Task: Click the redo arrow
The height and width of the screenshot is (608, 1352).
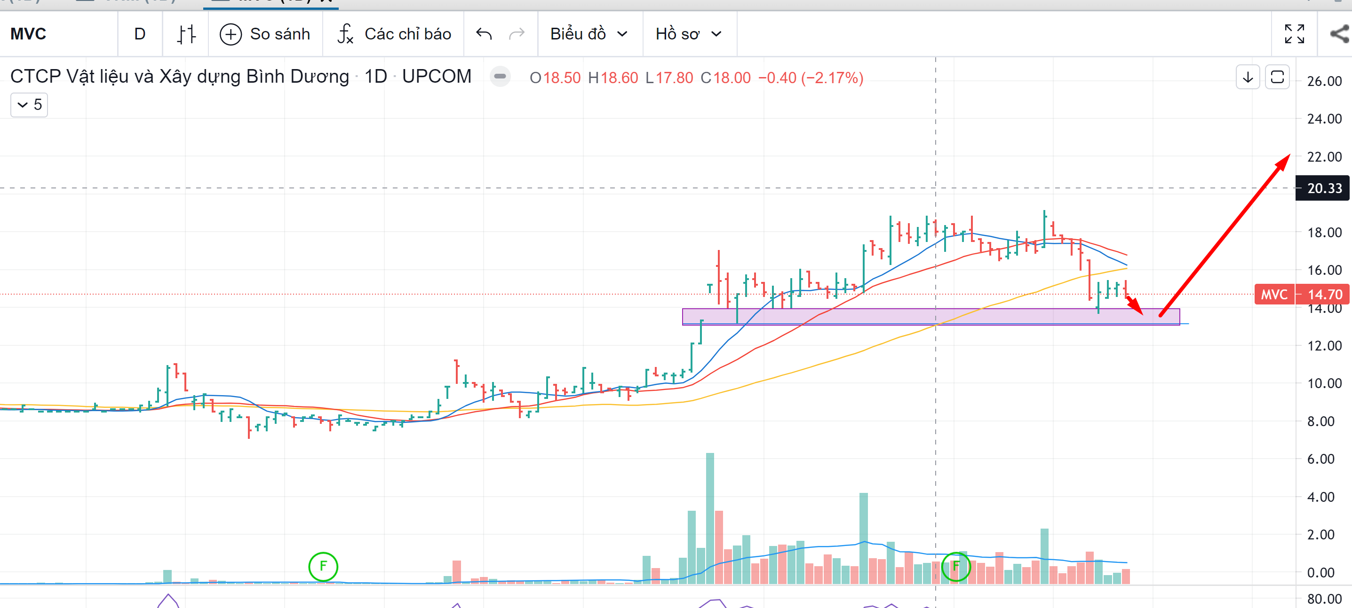Action: point(517,34)
